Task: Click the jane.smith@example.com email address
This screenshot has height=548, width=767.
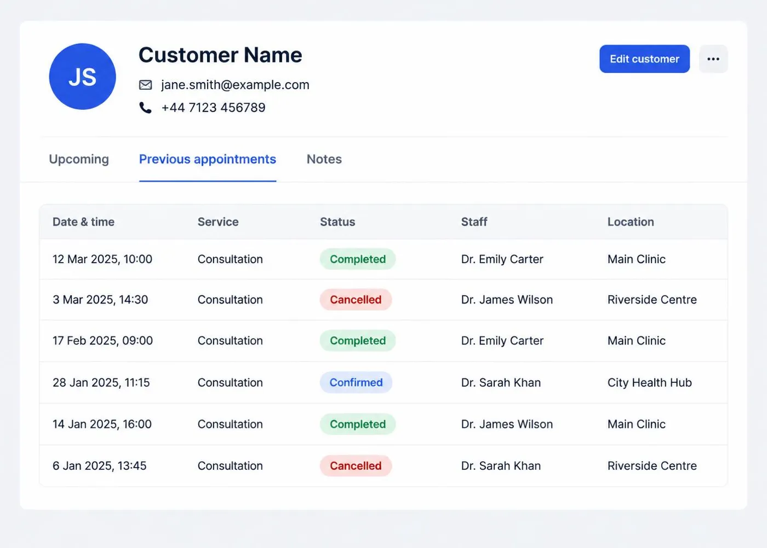Action: [235, 85]
